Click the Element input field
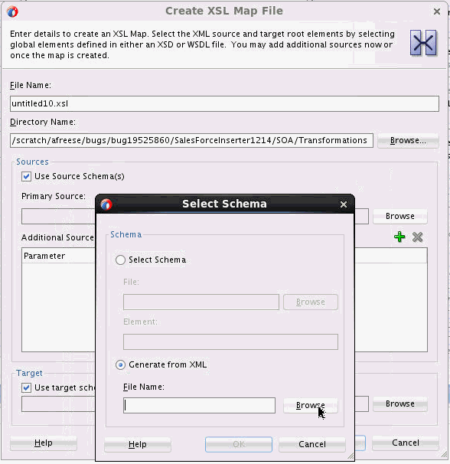Image resolution: width=450 pixels, height=464 pixels. pyautogui.click(x=230, y=341)
